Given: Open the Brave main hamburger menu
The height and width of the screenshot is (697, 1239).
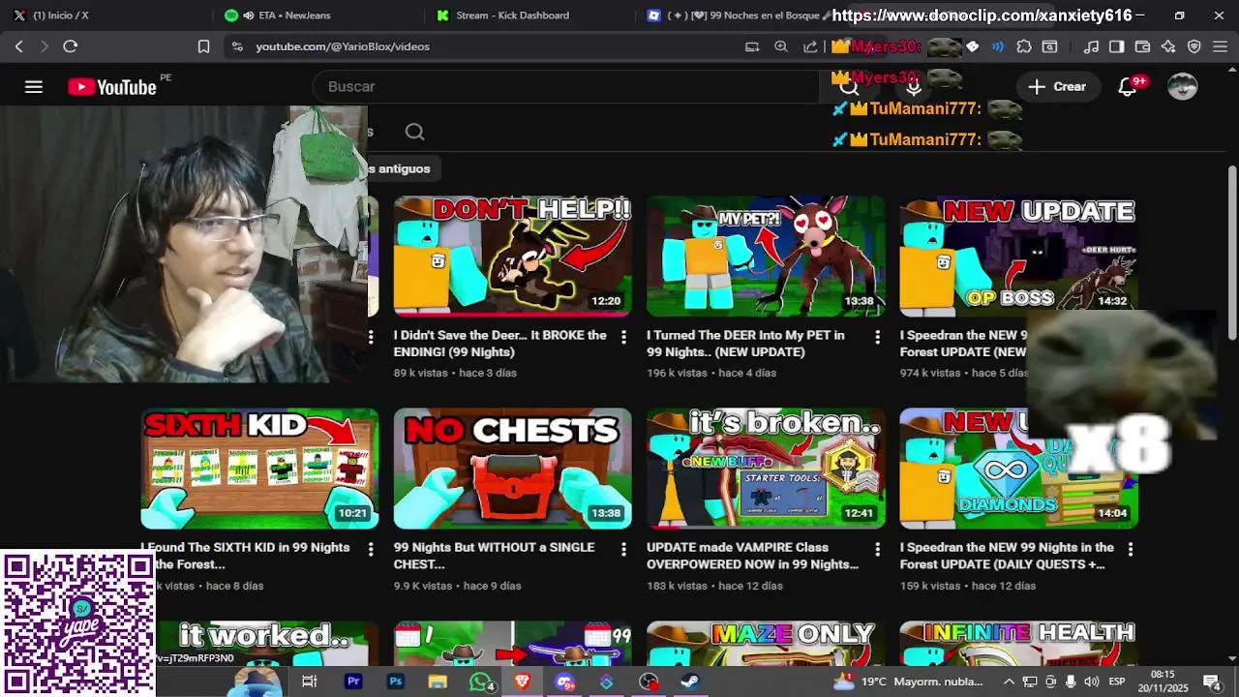Looking at the screenshot, I should point(1220,46).
